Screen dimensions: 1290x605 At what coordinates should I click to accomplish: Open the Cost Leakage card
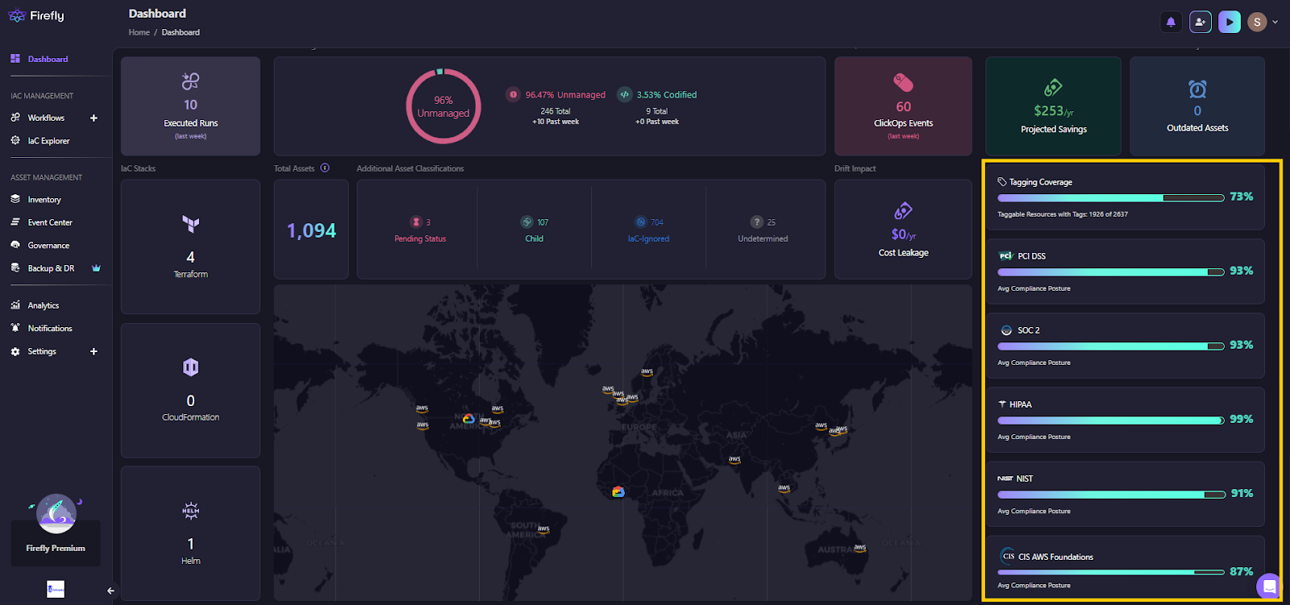coord(903,230)
